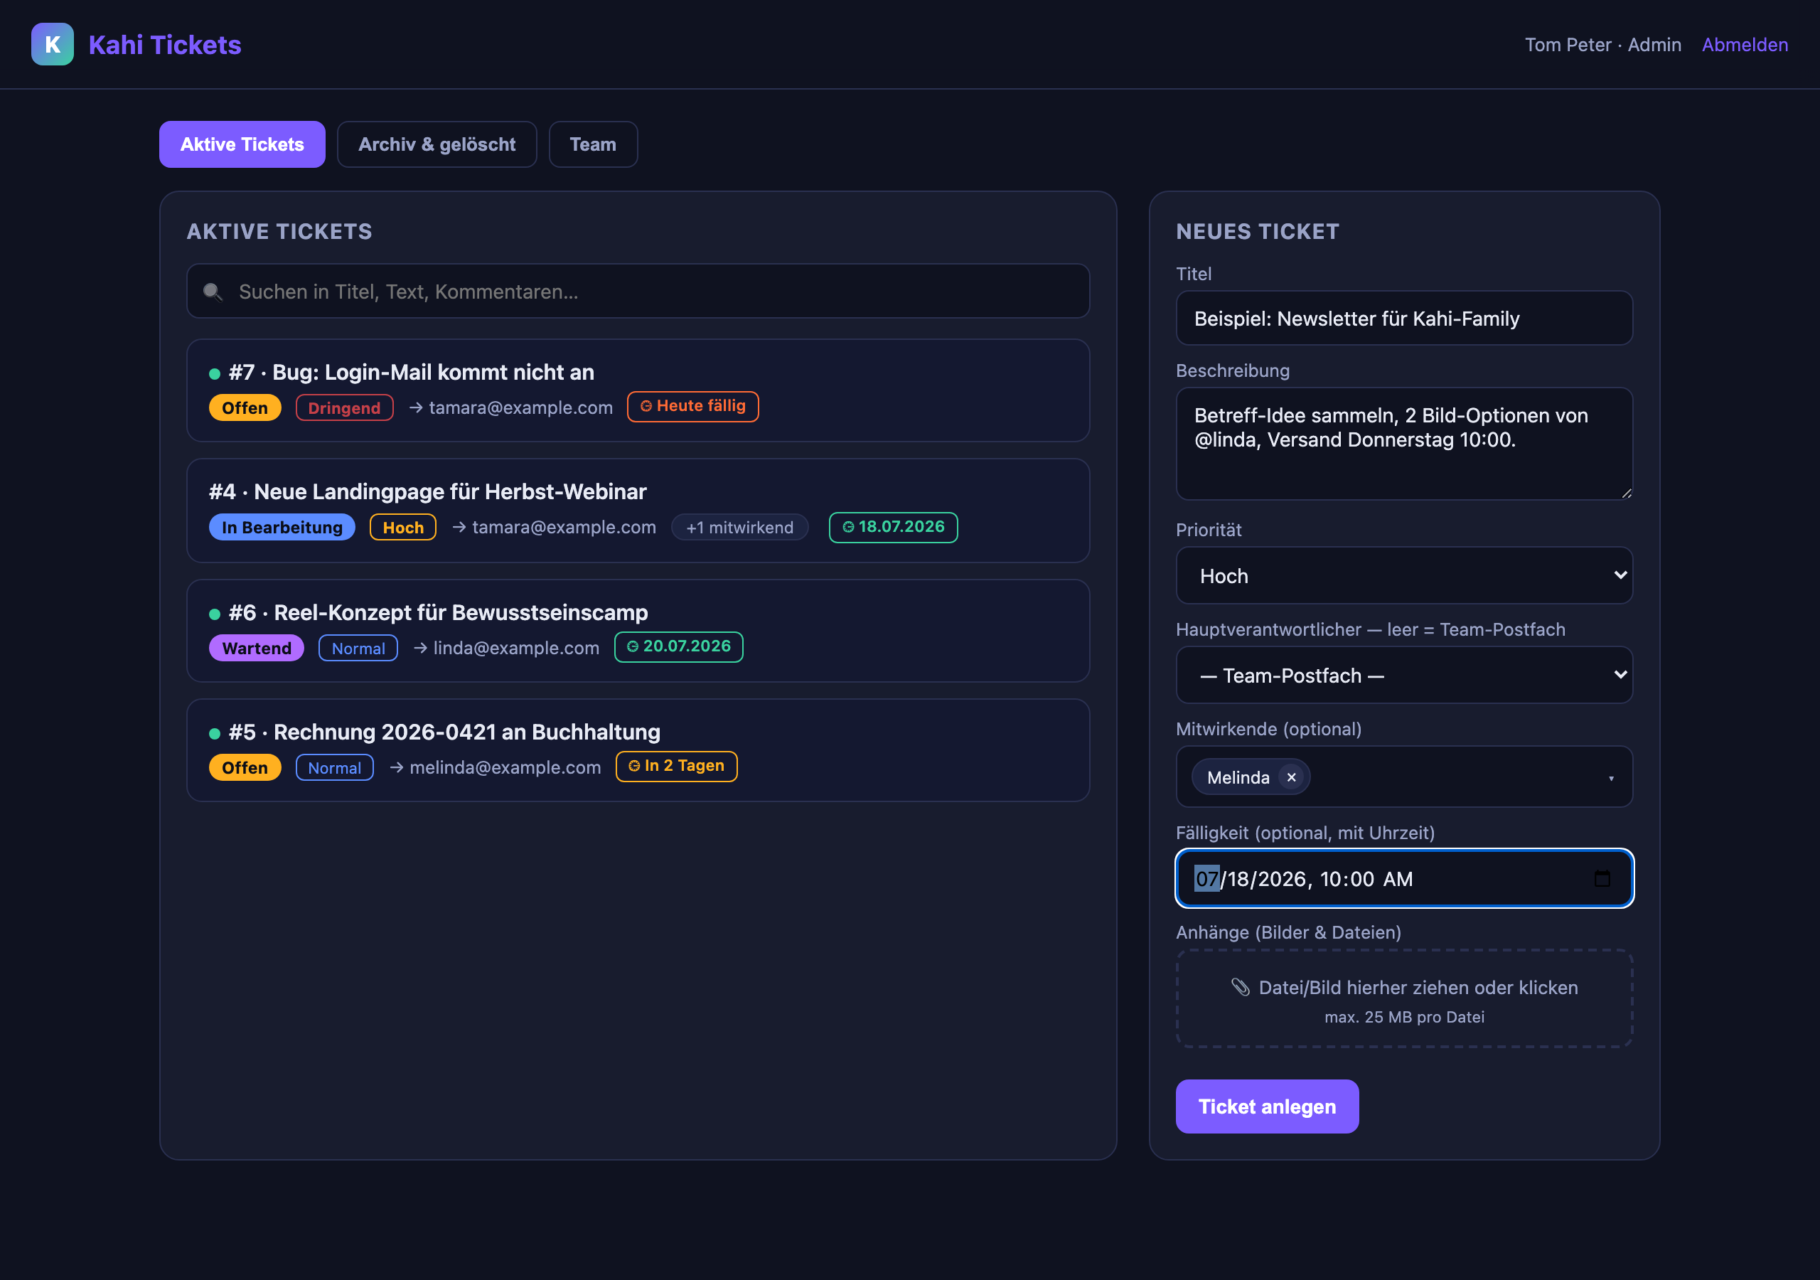This screenshot has width=1820, height=1280.
Task: Click the Titel input field
Action: coord(1404,318)
